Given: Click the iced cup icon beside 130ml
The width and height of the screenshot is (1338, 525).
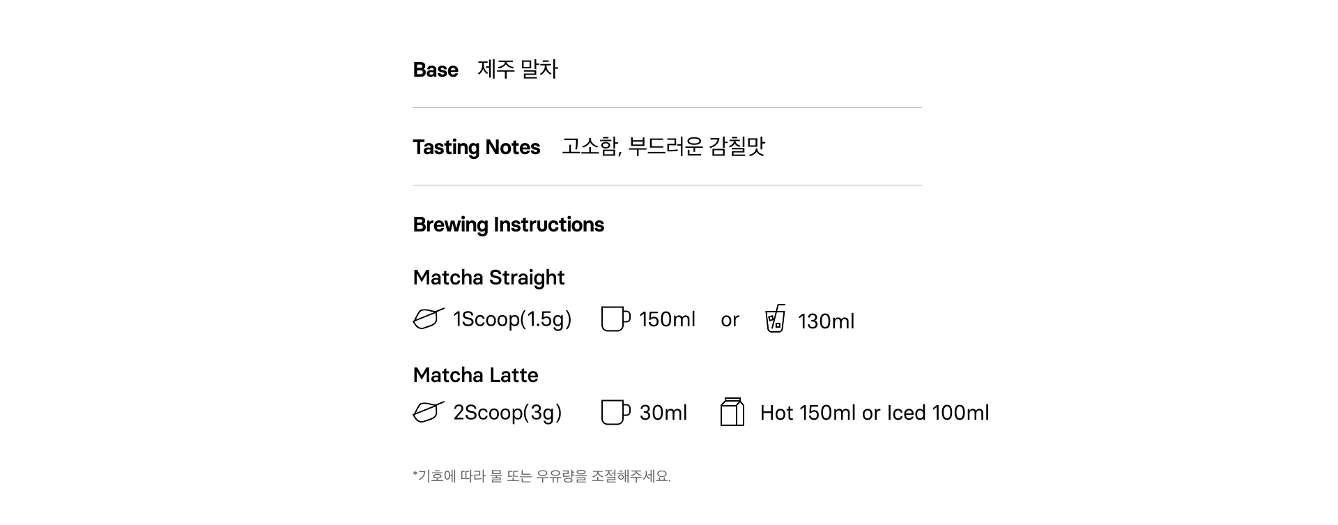Looking at the screenshot, I should point(775,319).
